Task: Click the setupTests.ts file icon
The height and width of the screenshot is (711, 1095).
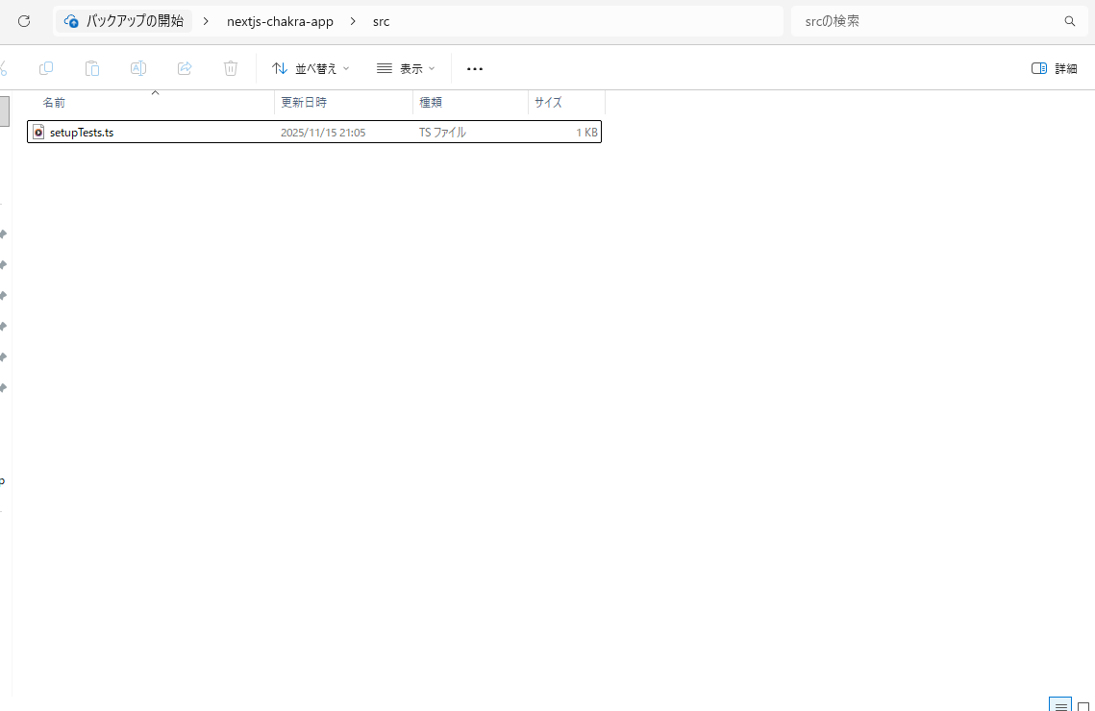Action: tap(38, 132)
